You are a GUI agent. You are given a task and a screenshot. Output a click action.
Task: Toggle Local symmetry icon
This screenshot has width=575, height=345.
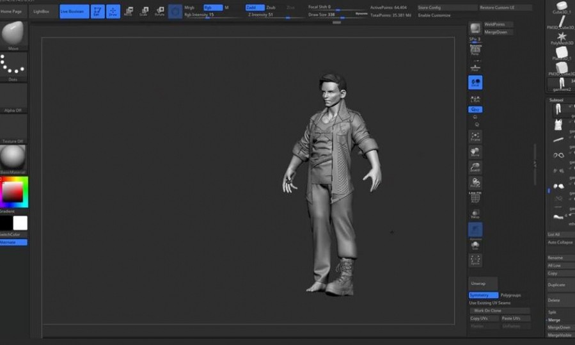[x=475, y=83]
